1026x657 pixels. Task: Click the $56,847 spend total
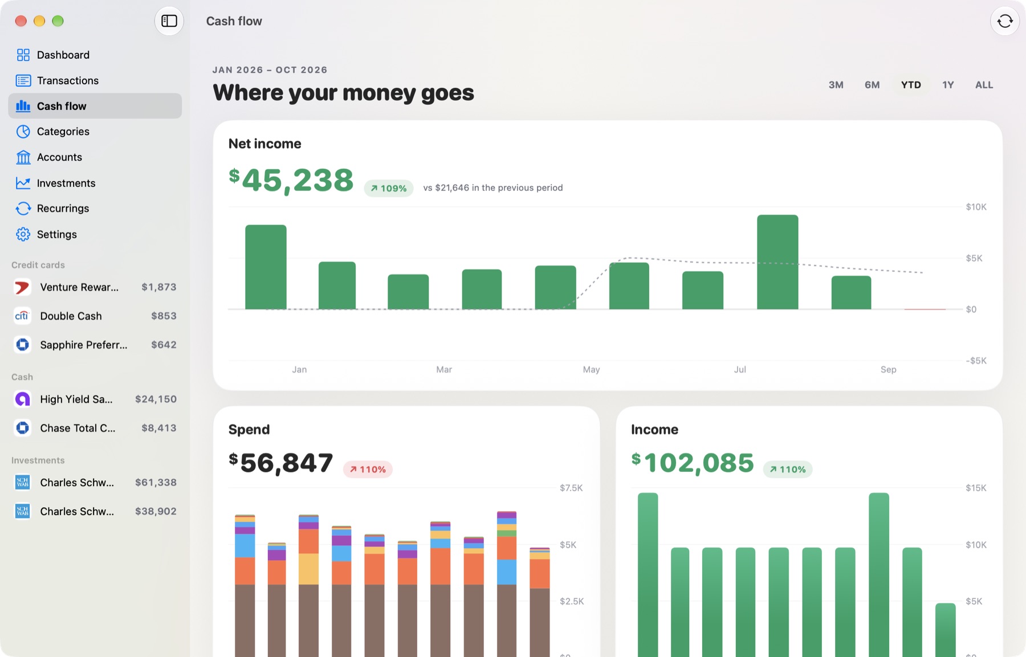281,463
